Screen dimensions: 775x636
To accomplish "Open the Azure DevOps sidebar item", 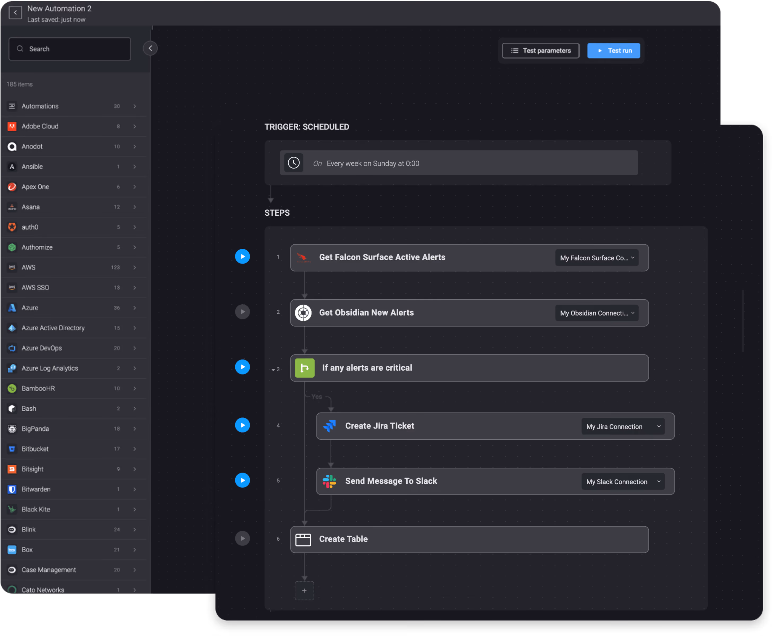I will tap(73, 348).
